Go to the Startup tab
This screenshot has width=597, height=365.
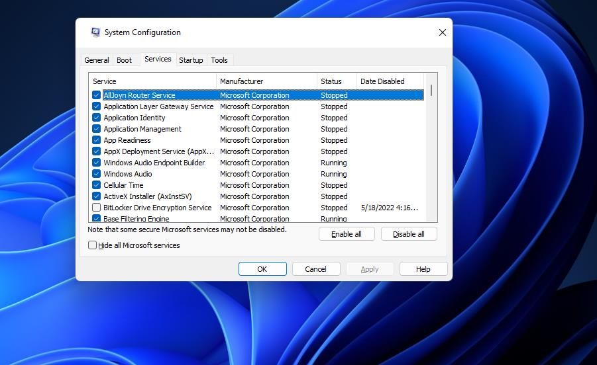(x=191, y=60)
